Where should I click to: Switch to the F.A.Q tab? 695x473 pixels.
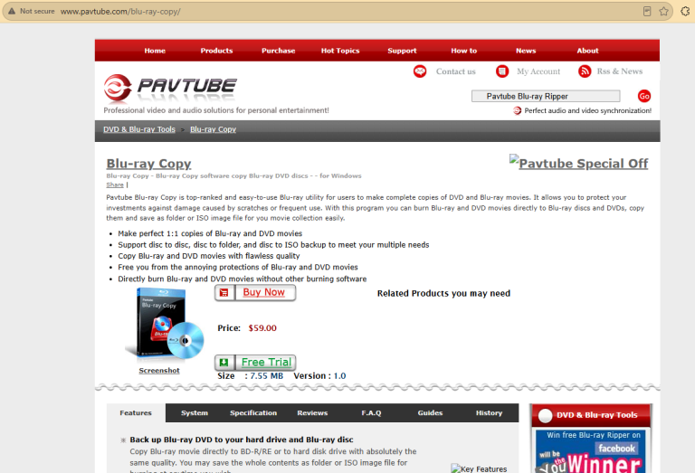click(x=371, y=412)
